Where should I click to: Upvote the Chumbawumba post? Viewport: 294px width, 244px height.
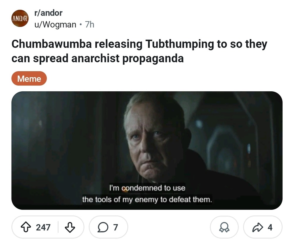tap(26, 227)
